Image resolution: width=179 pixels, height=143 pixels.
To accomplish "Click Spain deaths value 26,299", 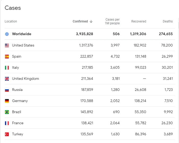I will [167, 56].
